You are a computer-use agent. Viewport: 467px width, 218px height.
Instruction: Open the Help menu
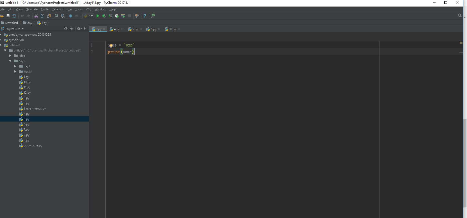[113, 9]
